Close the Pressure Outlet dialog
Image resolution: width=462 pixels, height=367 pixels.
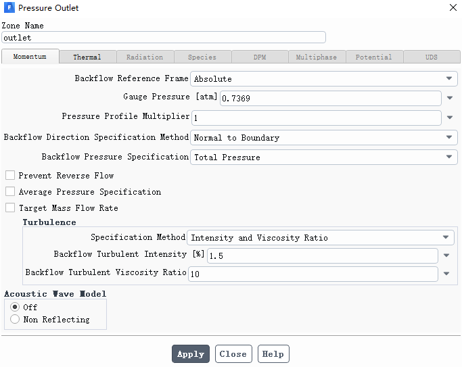[453, 8]
